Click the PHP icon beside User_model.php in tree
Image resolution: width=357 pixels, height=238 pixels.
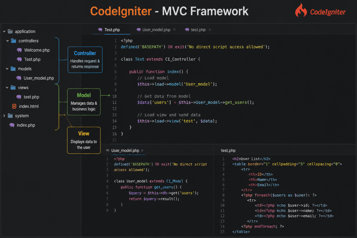click(x=19, y=78)
